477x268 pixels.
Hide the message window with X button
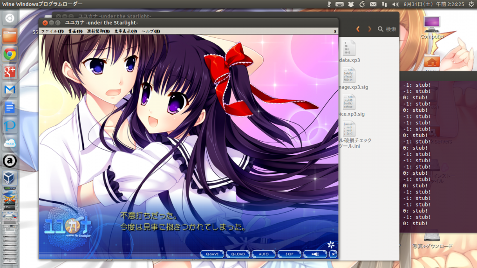tap(334, 254)
